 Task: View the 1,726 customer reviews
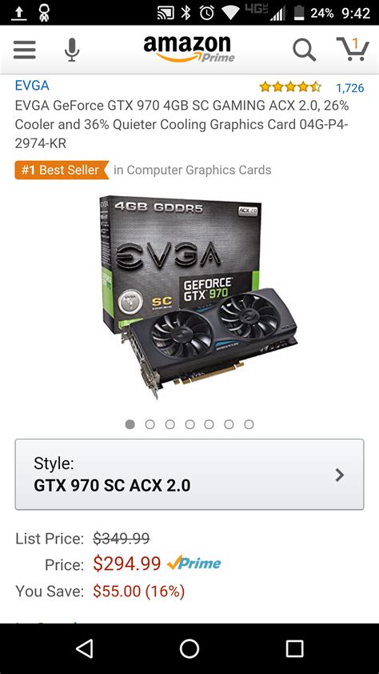tap(350, 88)
